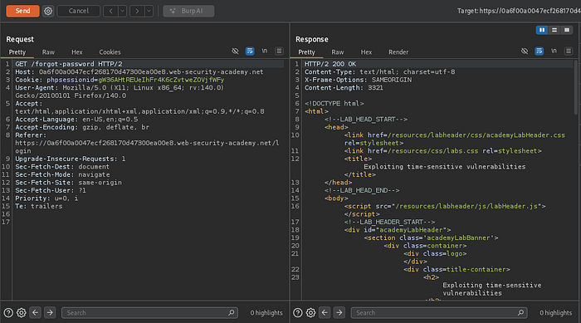Screen dimensions: 581x323
Task: Open Response panel options menu
Action: tap(569, 51)
